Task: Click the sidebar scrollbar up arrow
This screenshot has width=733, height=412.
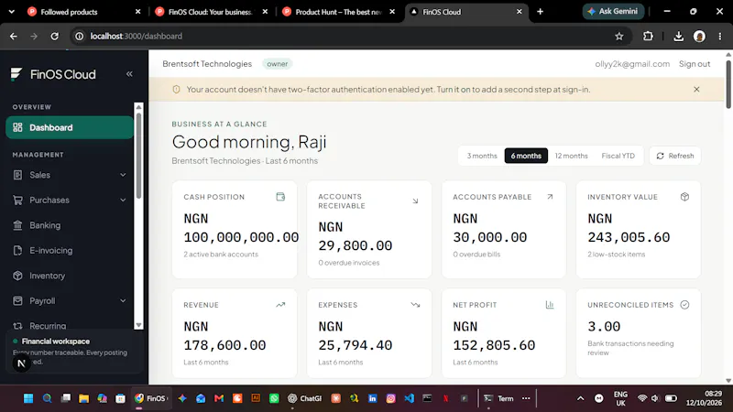Action: click(138, 107)
